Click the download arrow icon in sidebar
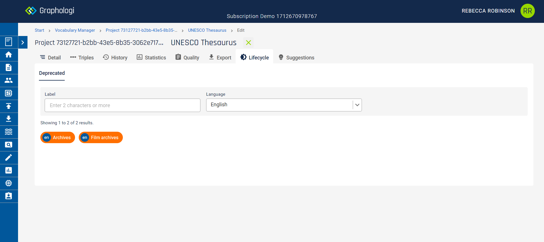The height and width of the screenshot is (242, 544). point(9,119)
